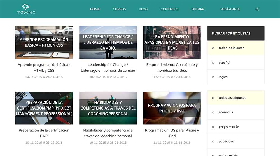Click the x icon beside todos los idiomas
280x156 pixels.
pyautogui.click(x=213, y=48)
